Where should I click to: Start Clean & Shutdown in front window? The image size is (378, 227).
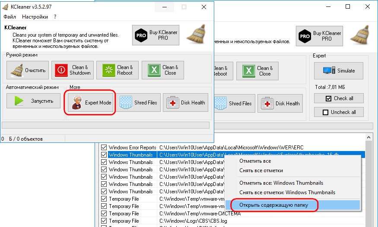(73, 70)
